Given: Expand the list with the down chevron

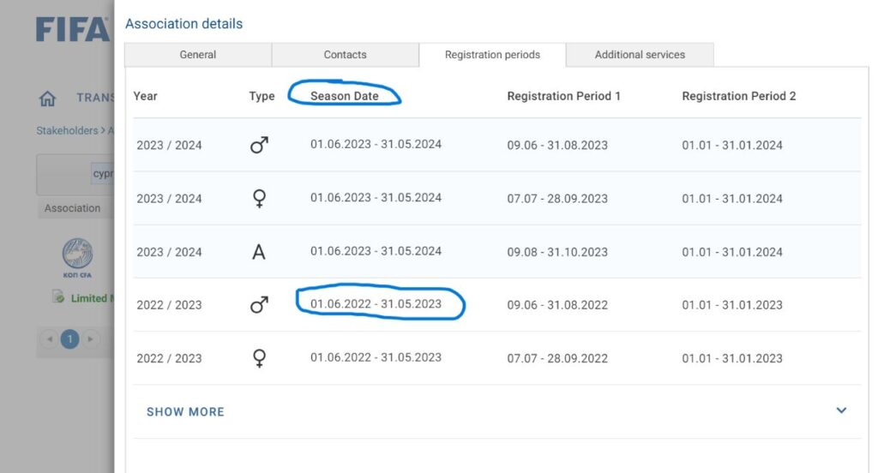Looking at the screenshot, I should coord(841,410).
